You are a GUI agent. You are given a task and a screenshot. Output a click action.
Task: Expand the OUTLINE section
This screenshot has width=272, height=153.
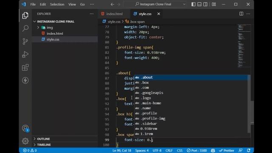65,139
